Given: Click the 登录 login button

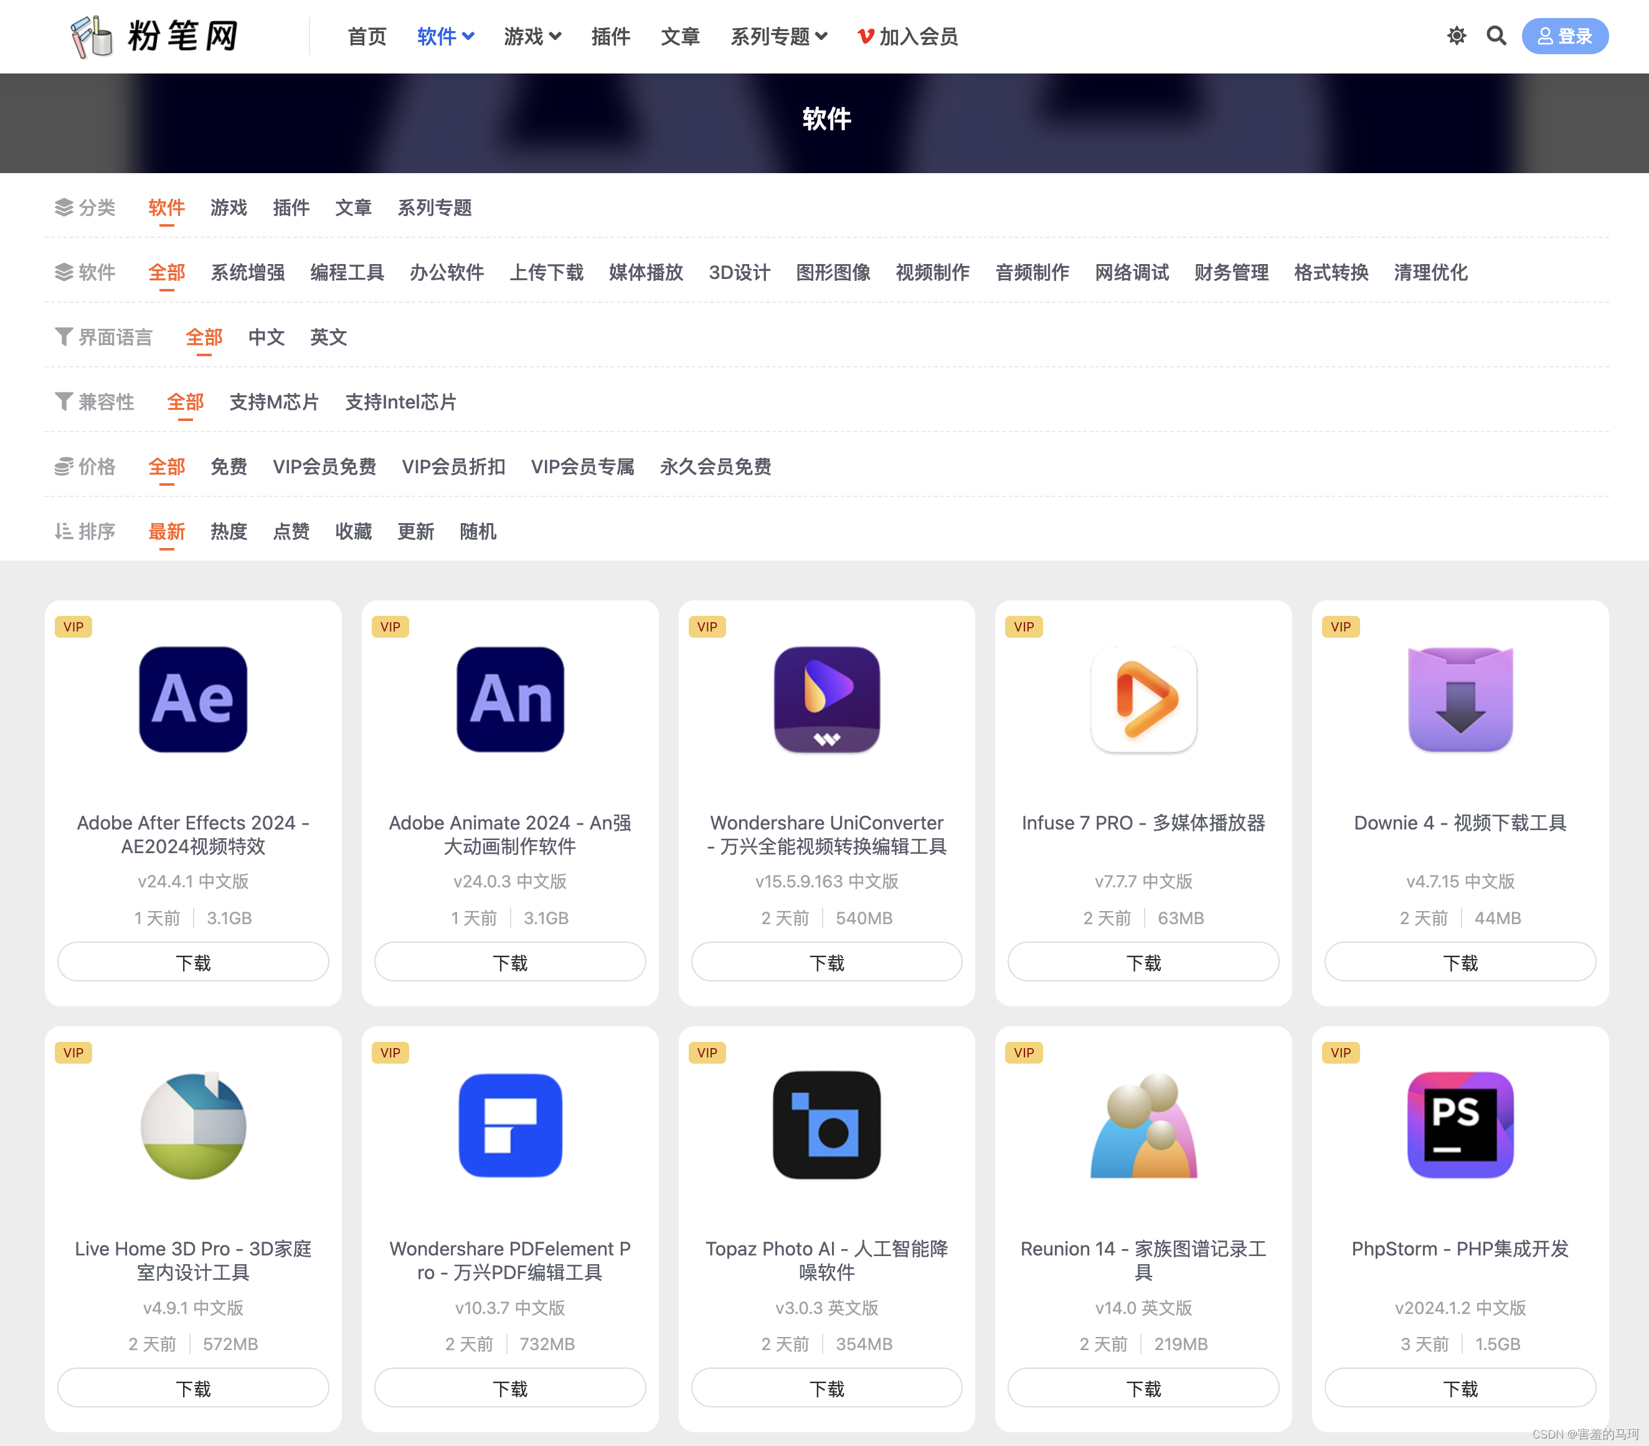Looking at the screenshot, I should click(x=1564, y=36).
